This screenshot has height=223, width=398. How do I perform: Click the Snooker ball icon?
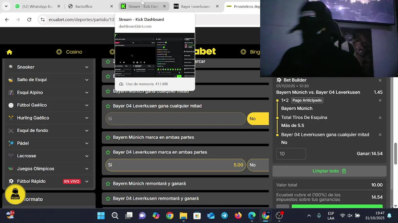11,67
